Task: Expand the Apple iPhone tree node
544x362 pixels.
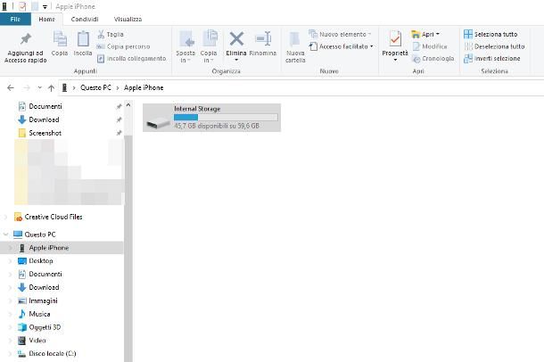Action: tap(10, 248)
